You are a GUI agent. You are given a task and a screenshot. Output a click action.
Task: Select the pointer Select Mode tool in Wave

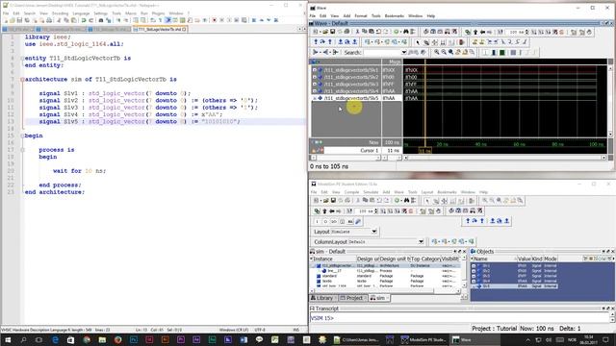(x=418, y=42)
